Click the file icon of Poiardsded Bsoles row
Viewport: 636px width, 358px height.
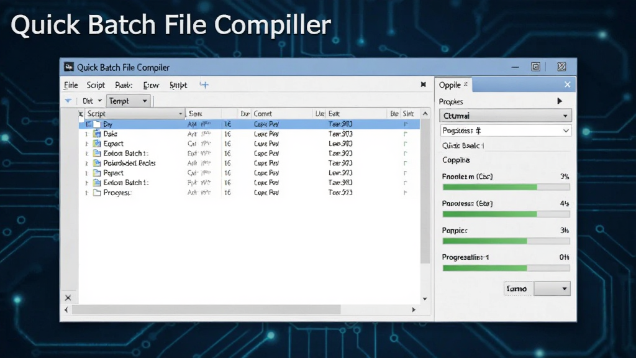click(x=97, y=163)
